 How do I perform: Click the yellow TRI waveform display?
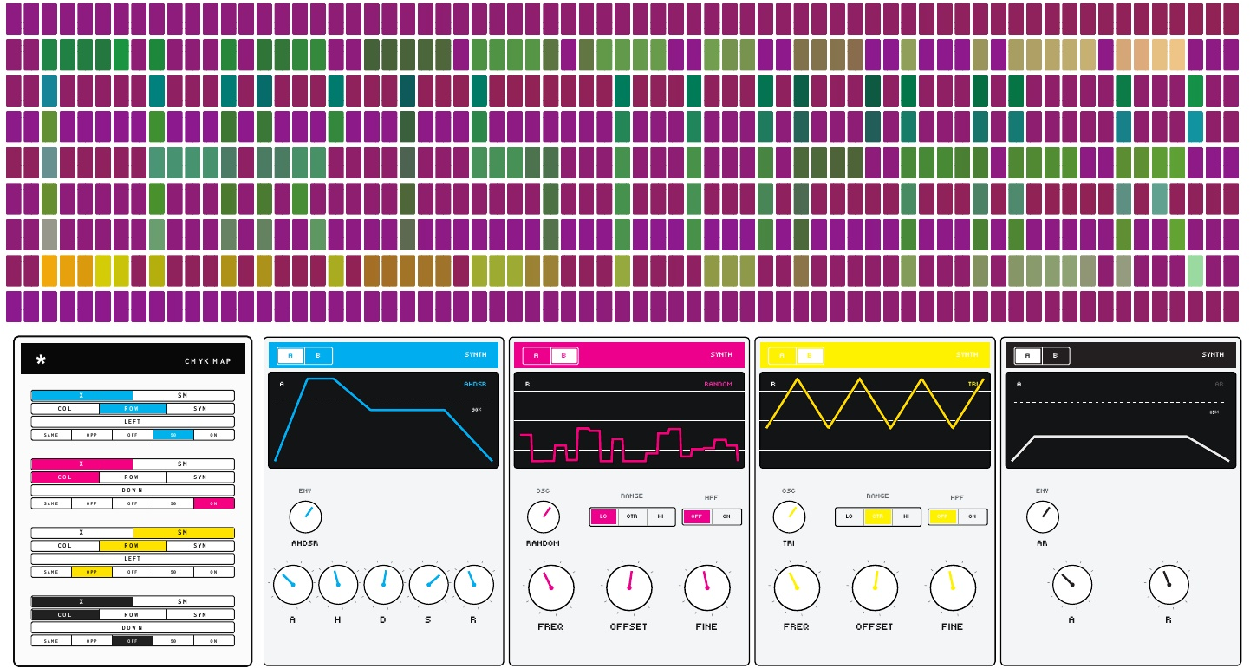875,420
